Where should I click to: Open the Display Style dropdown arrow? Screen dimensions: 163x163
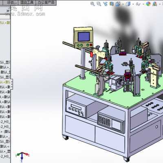tap(133, 4)
